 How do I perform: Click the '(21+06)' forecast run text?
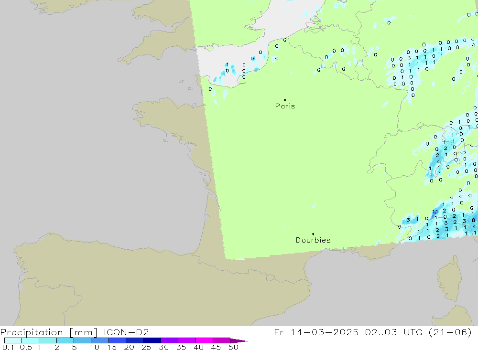click(x=450, y=332)
